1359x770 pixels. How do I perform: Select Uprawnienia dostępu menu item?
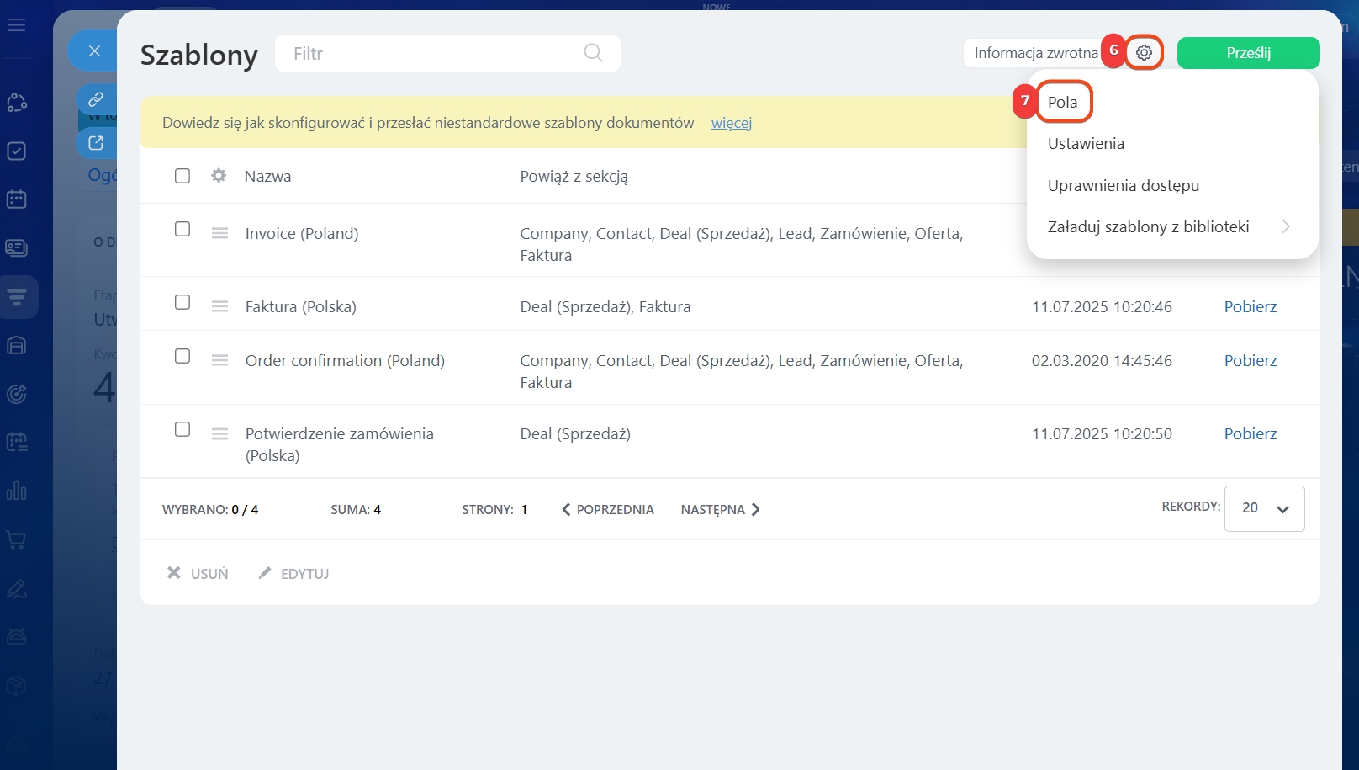pos(1124,185)
